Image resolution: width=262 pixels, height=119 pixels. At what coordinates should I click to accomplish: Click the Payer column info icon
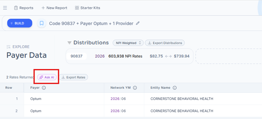coord(44,88)
